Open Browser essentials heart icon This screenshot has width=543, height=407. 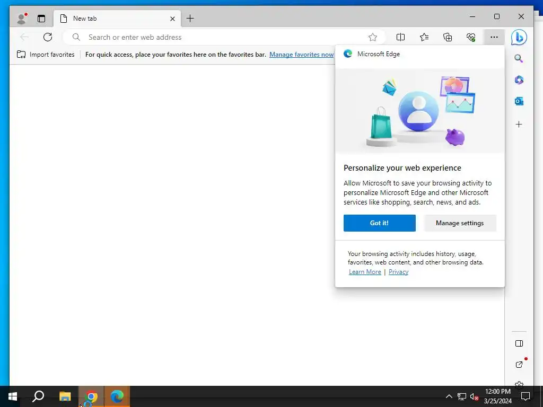pyautogui.click(x=471, y=37)
